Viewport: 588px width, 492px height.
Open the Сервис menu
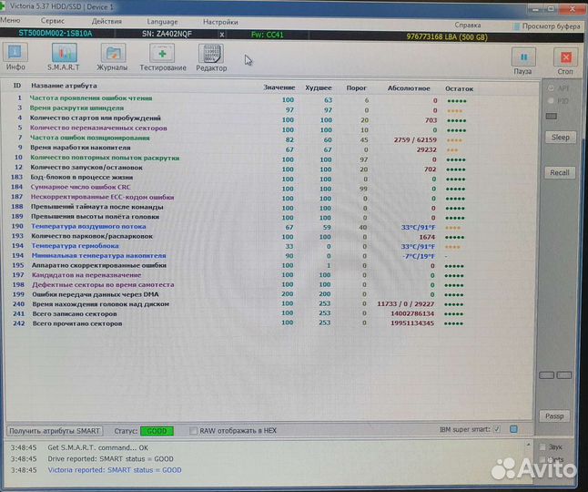click(x=53, y=20)
